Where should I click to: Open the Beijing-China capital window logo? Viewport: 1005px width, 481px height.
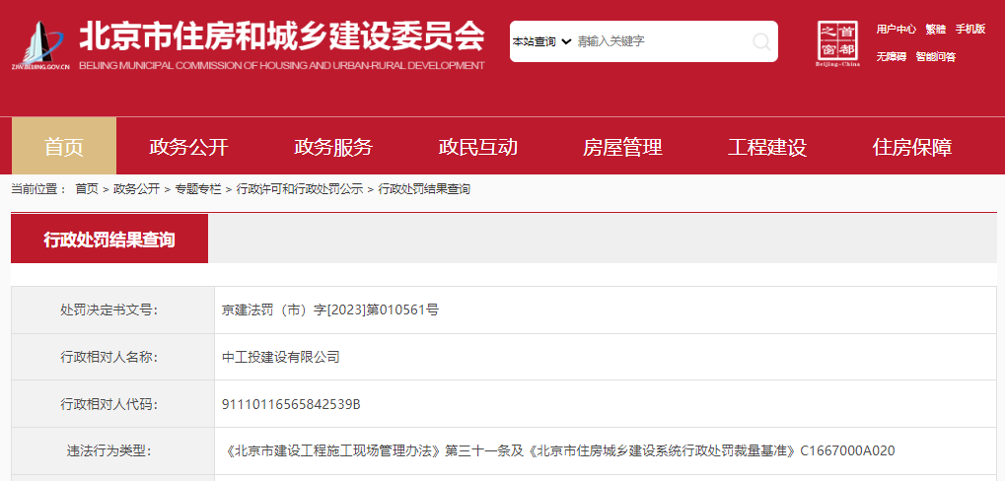837,43
